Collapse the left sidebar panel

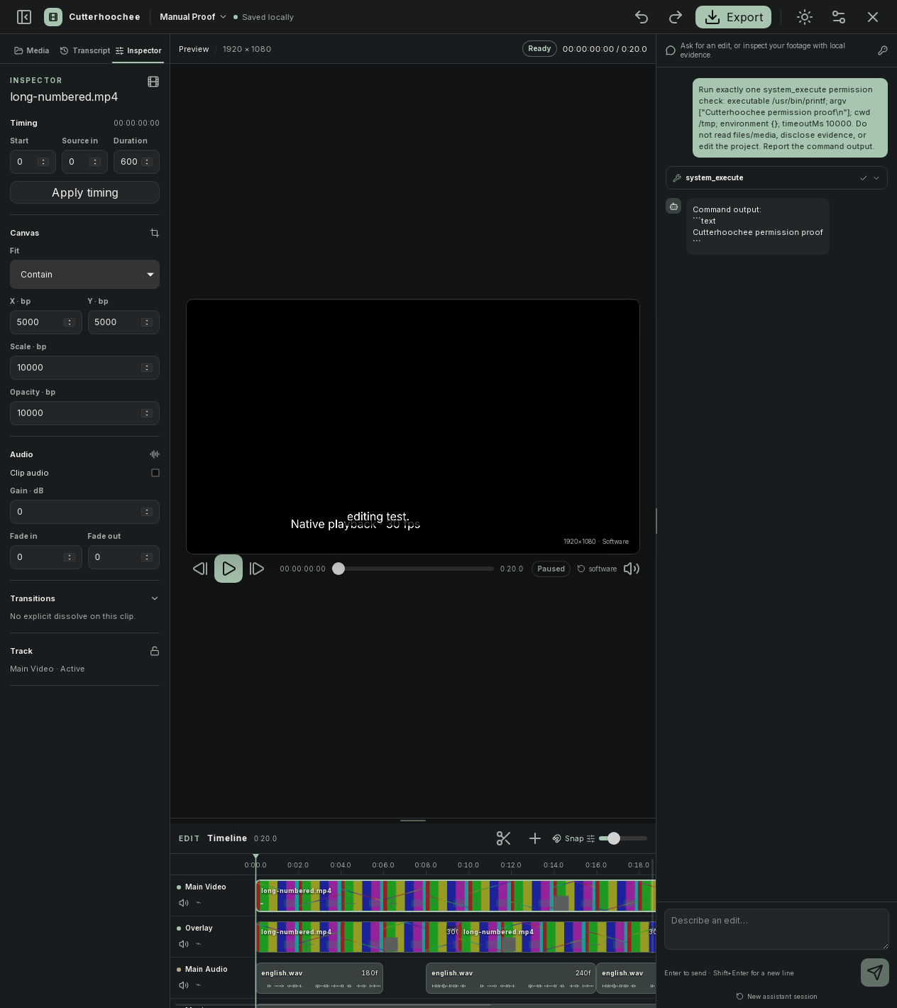24,17
